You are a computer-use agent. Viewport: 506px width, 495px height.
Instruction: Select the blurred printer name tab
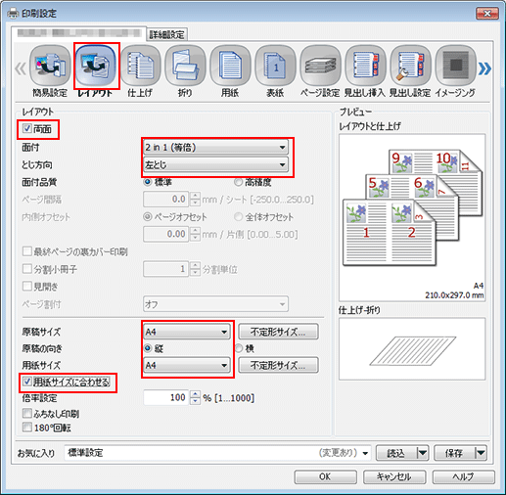[x=79, y=33]
